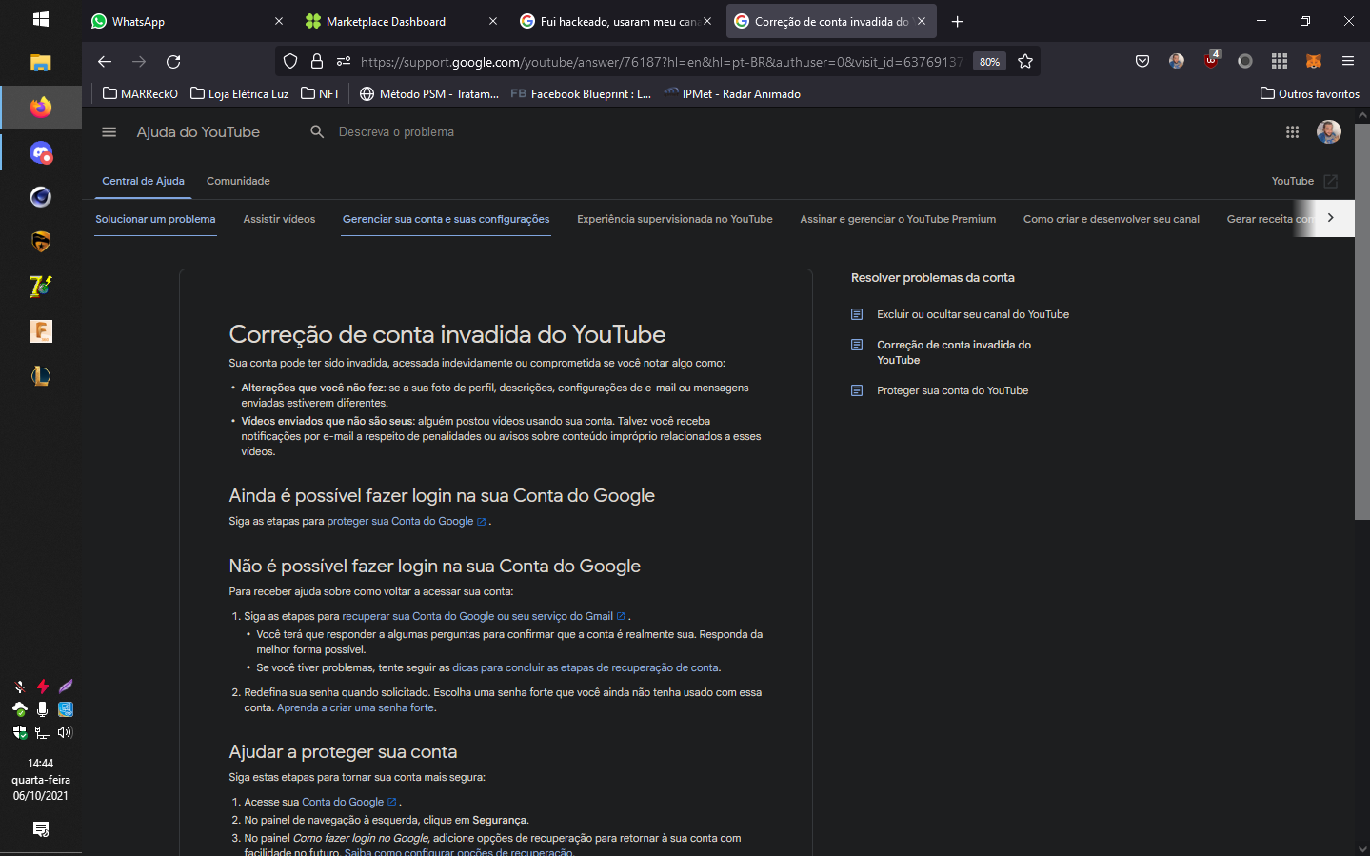Open the MetaMask fox extension
1370x856 pixels.
1314,62
